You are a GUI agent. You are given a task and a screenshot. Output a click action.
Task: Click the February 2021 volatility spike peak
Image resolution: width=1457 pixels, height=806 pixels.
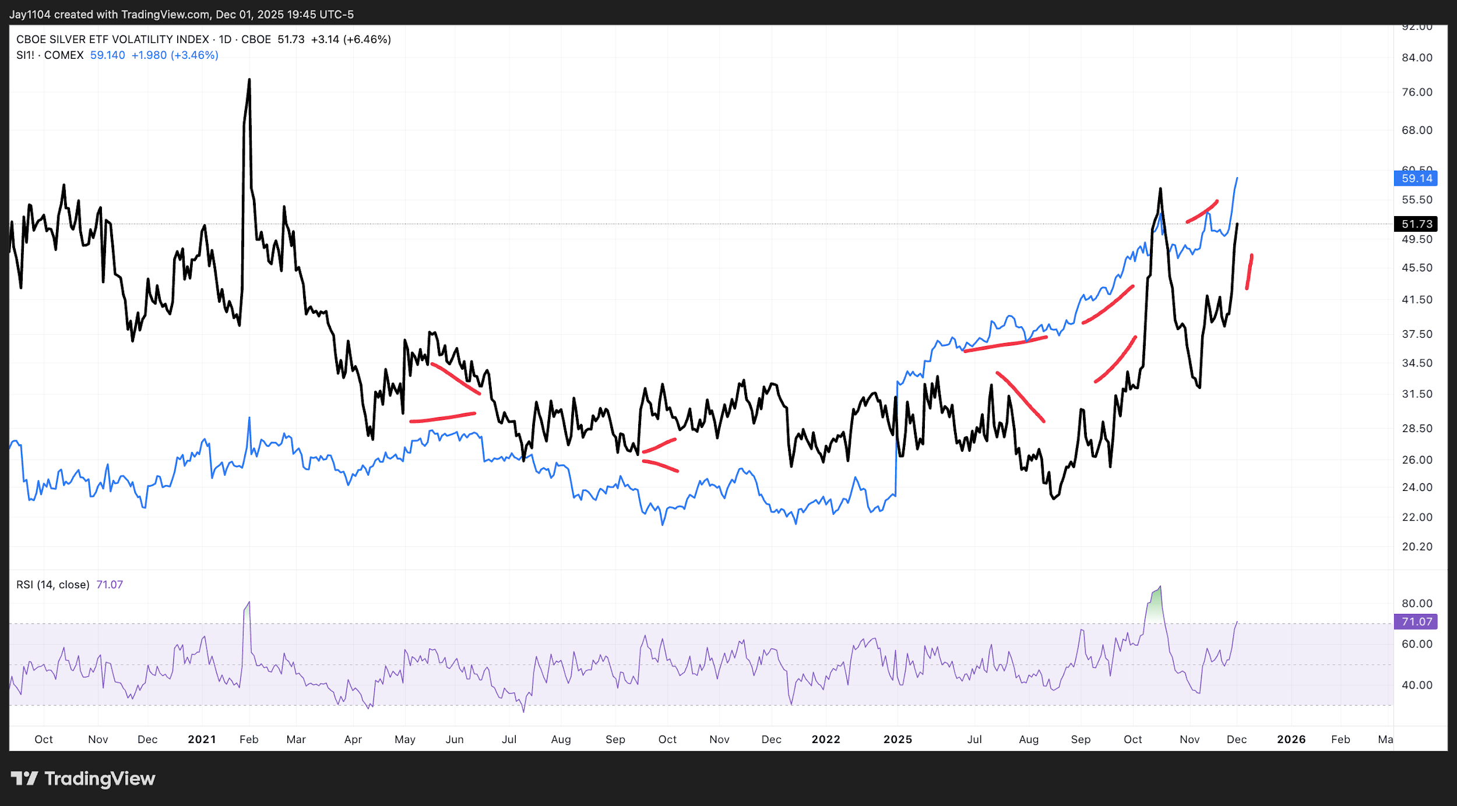click(249, 80)
